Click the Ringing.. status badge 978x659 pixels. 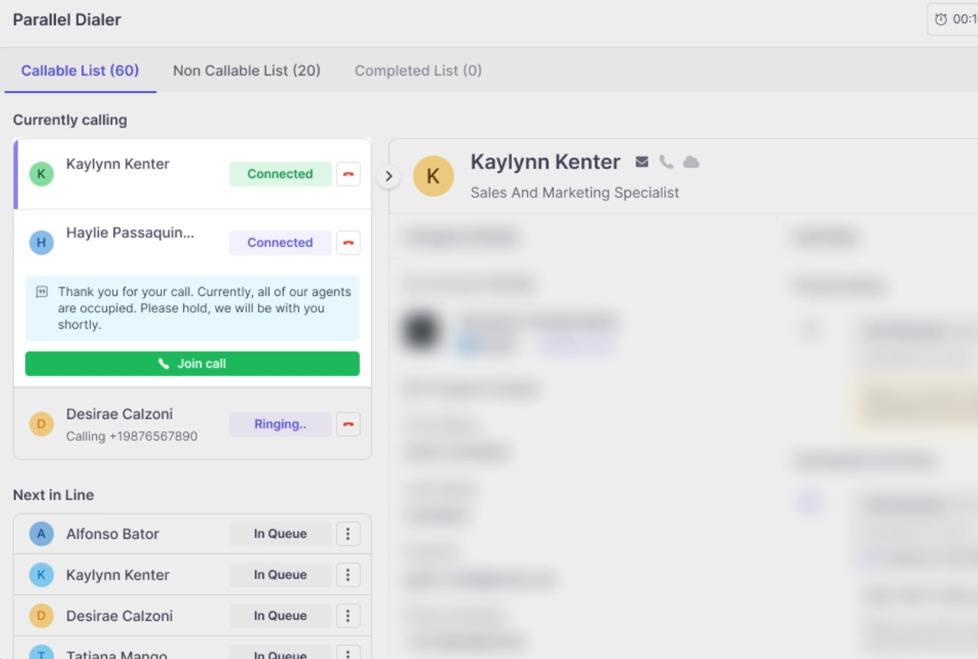280,424
